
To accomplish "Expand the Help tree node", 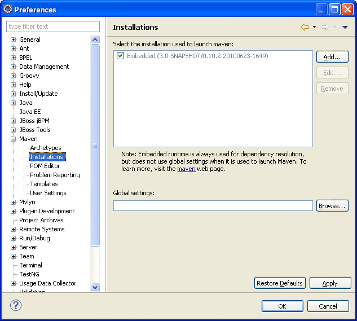I will point(13,85).
